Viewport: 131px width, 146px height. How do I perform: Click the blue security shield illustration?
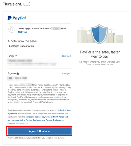(99, 34)
